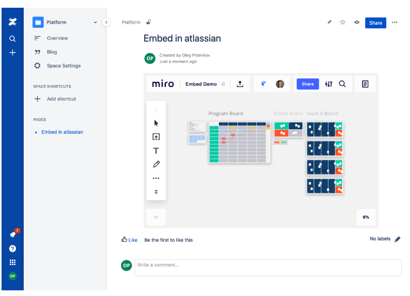The image size is (410, 296).
Task: Click the ROAM Board quadrant thumbnail
Action: 288,129
